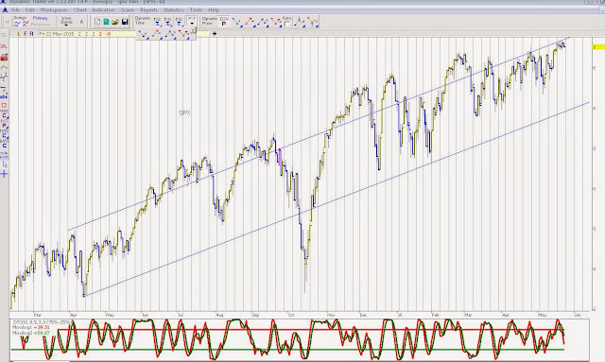Click the R button on info bar
Screen dimensions: 605x362
click(31, 34)
